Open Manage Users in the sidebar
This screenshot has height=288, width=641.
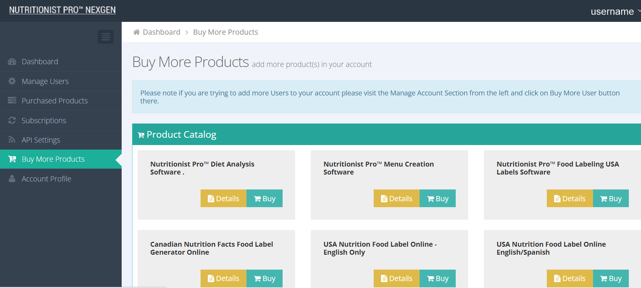(61, 81)
